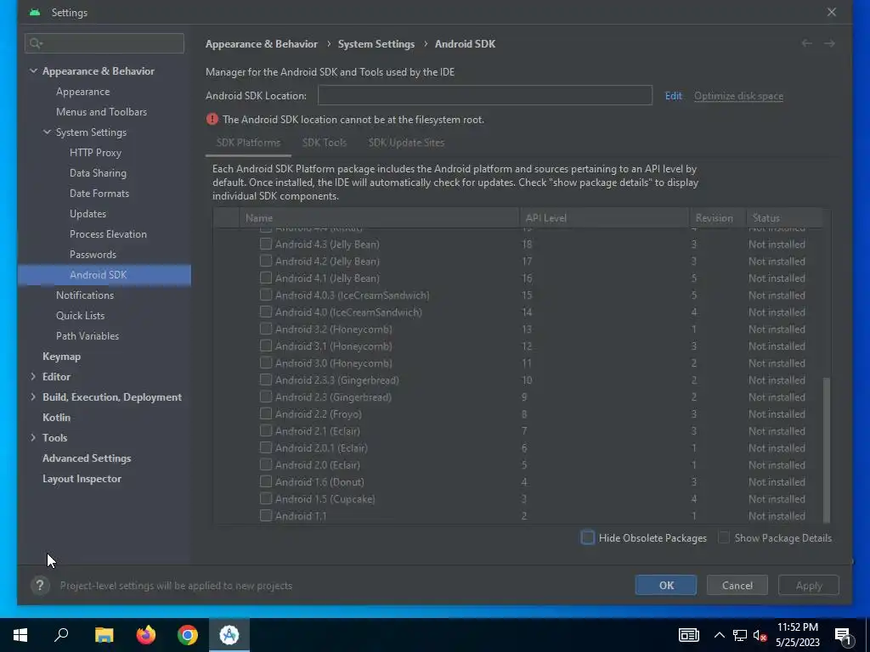Click the taskbar clock showing 11:52 PM
Screen dimensions: 870x652
pos(797,635)
